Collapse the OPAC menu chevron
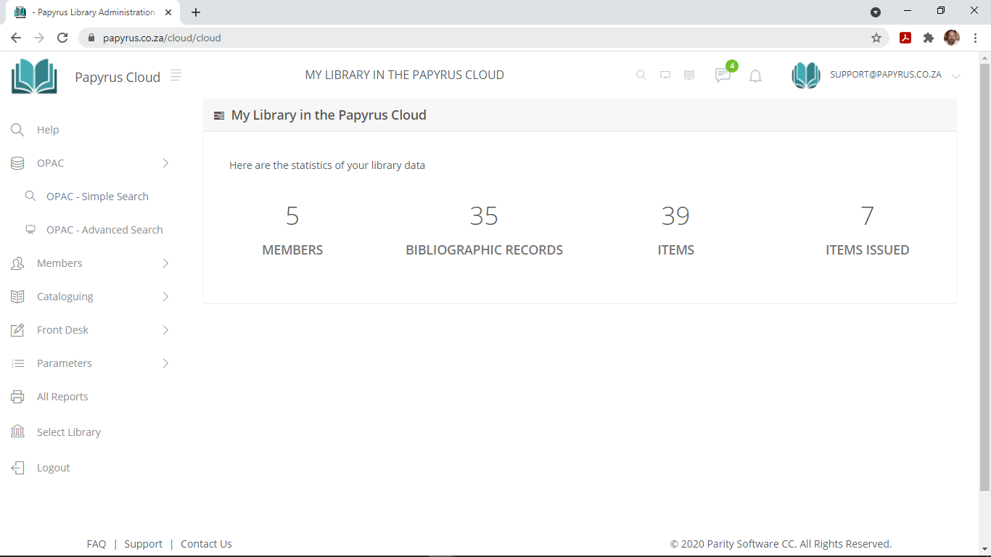Image resolution: width=991 pixels, height=557 pixels. 165,163
